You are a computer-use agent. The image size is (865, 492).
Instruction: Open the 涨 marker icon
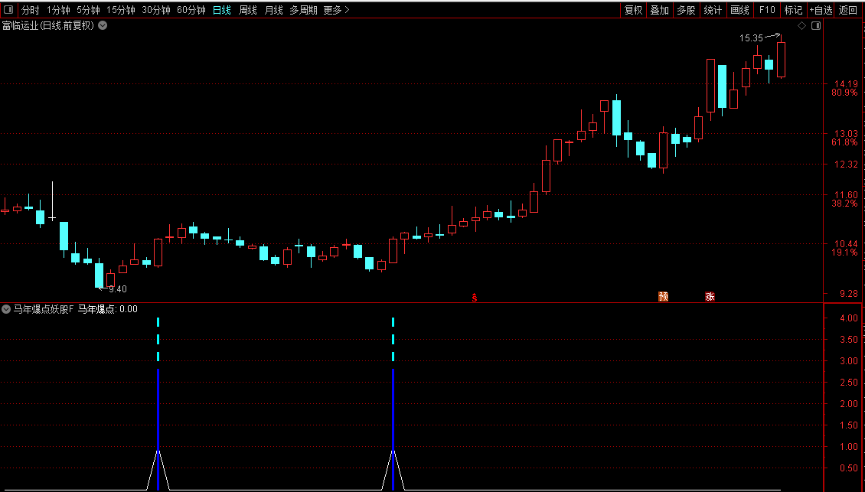point(710,297)
